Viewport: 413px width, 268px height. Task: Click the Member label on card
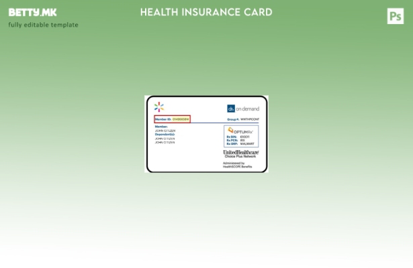[x=161, y=126]
